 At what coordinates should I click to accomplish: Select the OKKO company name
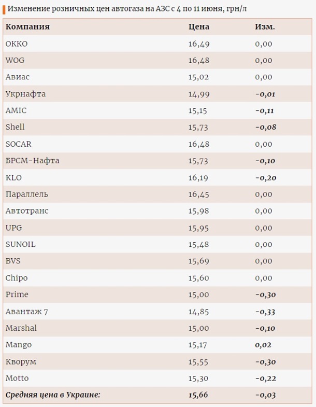(x=17, y=44)
